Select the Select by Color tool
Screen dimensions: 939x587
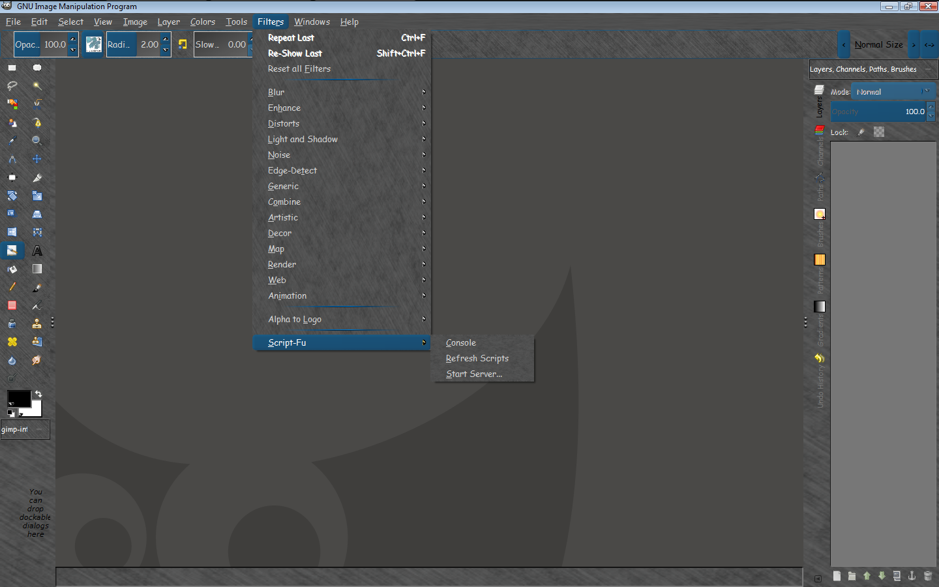pyautogui.click(x=12, y=104)
